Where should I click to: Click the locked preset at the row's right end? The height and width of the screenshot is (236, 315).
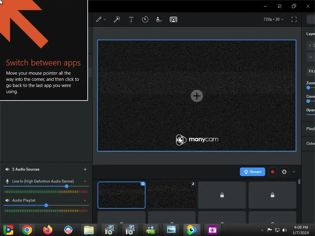(273, 195)
